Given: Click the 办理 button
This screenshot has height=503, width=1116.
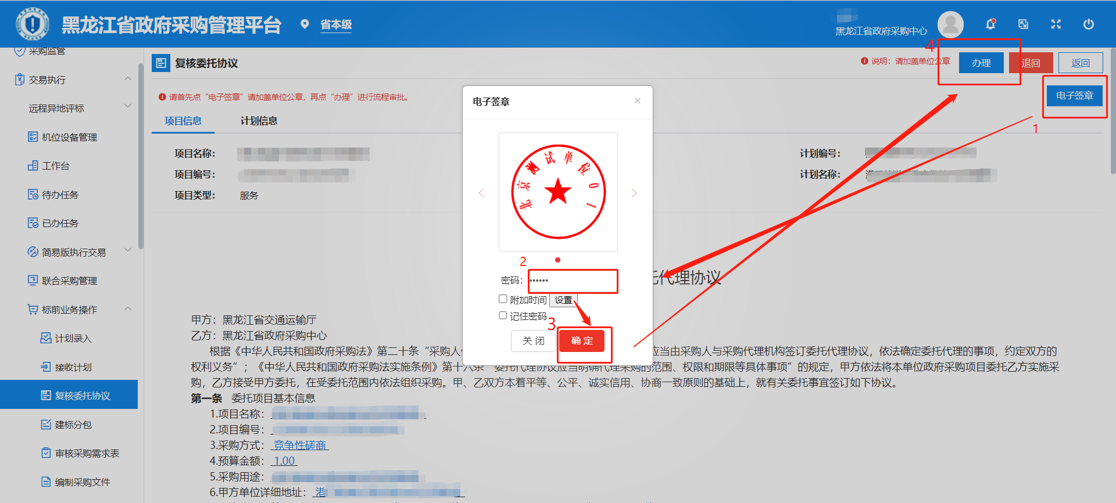Looking at the screenshot, I should [x=981, y=63].
